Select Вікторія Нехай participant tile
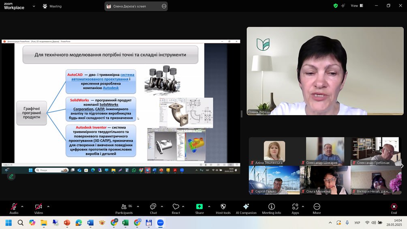 [x=376, y=180]
